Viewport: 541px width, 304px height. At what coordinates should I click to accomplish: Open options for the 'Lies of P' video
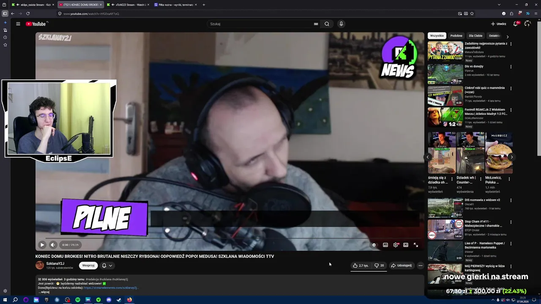pyautogui.click(x=511, y=244)
